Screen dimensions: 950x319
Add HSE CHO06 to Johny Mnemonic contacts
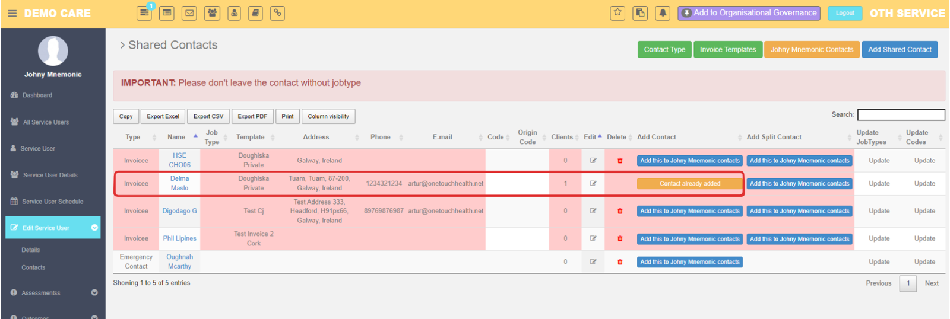click(x=690, y=161)
